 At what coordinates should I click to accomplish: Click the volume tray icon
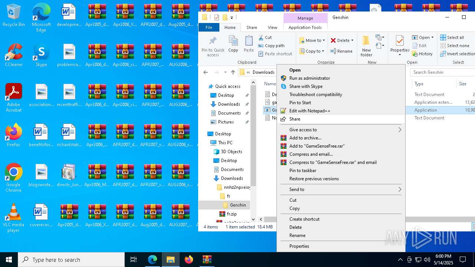[x=427, y=260]
